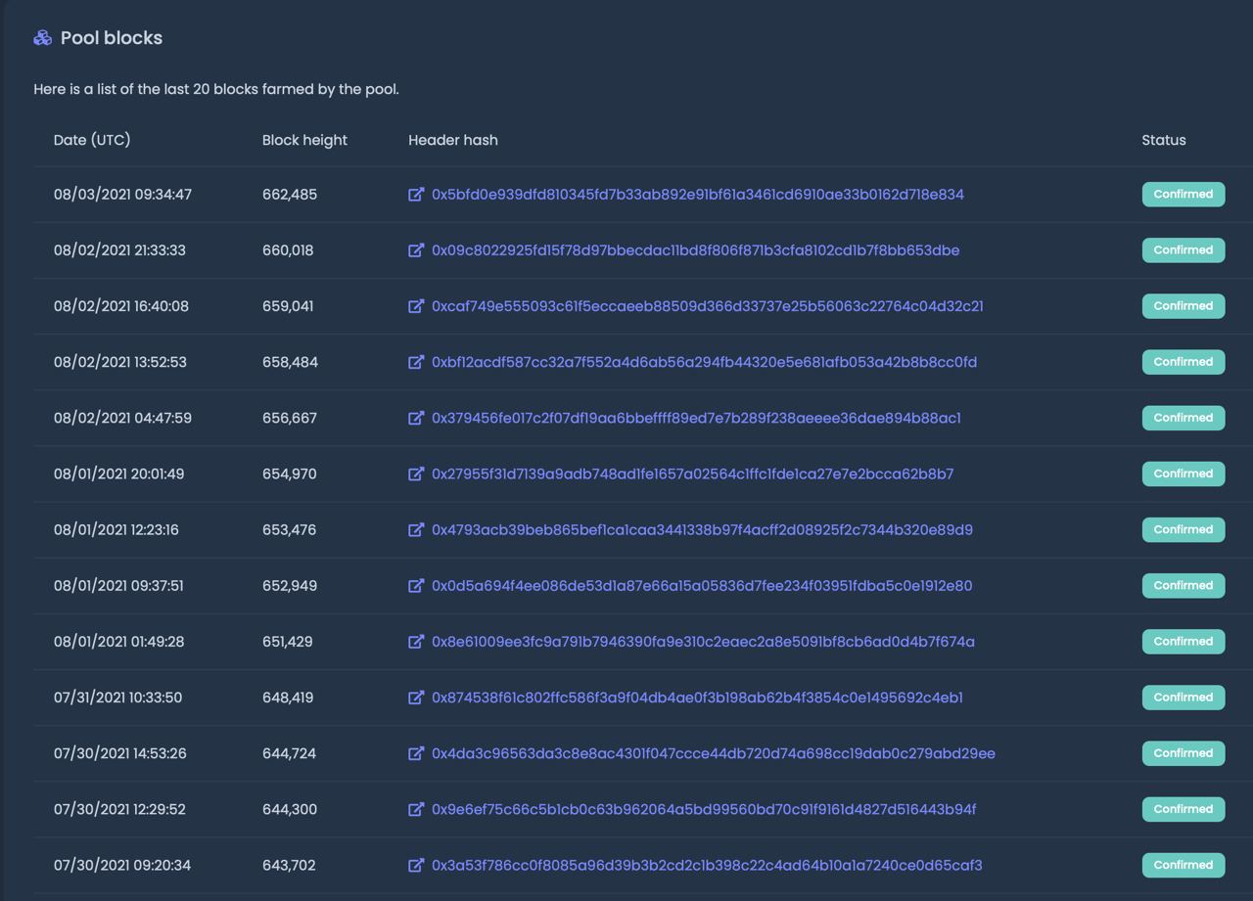Select date 07/30/2021 14:53:26
Viewport: 1253px width, 901px height.
tap(120, 753)
